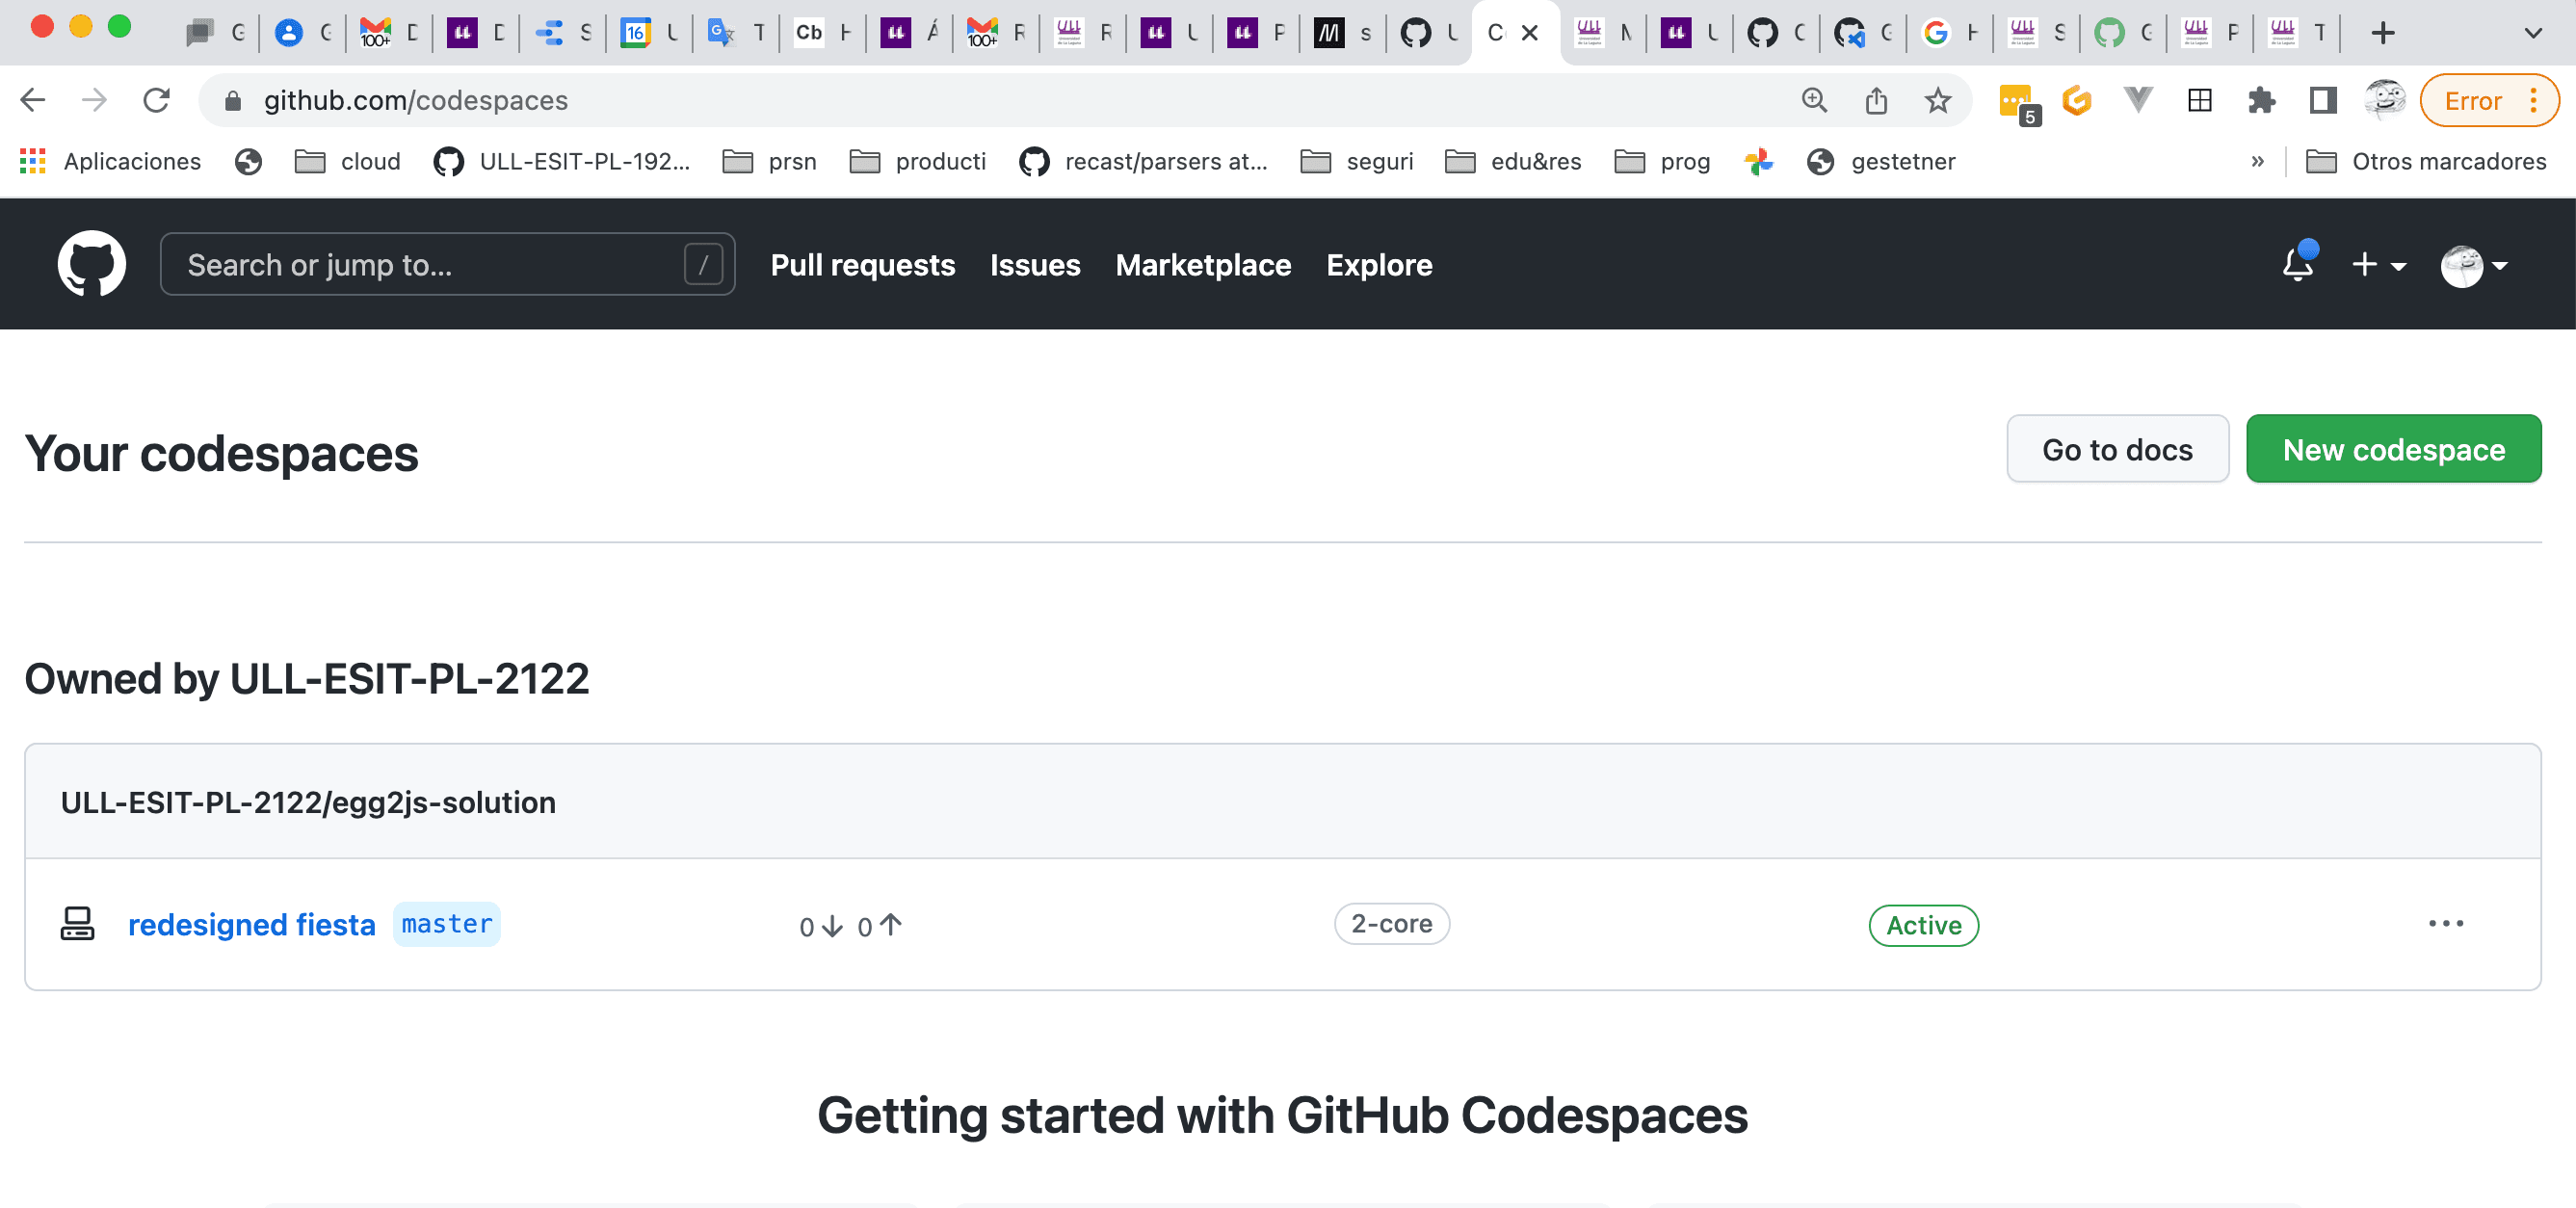
Task: Click the GitHub Octocat logo
Action: pyautogui.click(x=91, y=264)
